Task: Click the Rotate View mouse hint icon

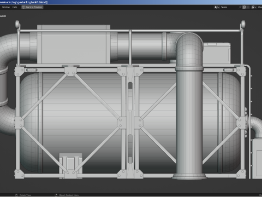Action: 16,195
